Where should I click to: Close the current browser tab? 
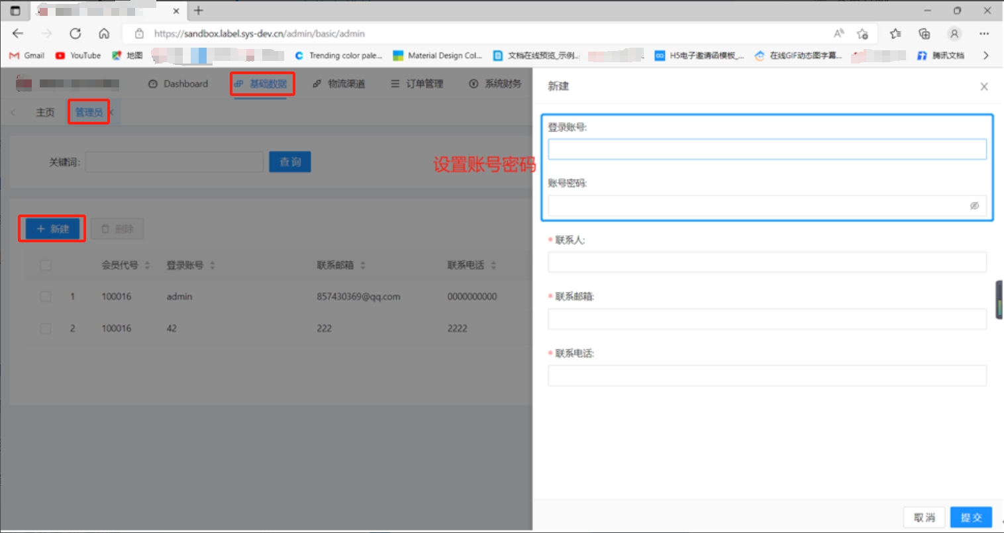(x=176, y=11)
